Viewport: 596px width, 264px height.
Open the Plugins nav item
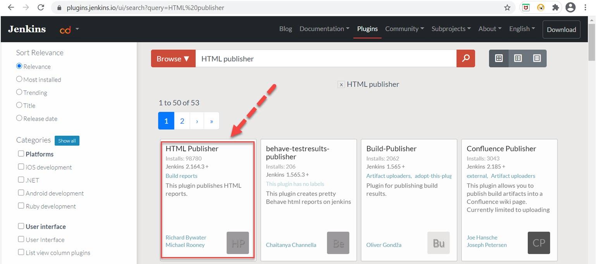pos(367,29)
